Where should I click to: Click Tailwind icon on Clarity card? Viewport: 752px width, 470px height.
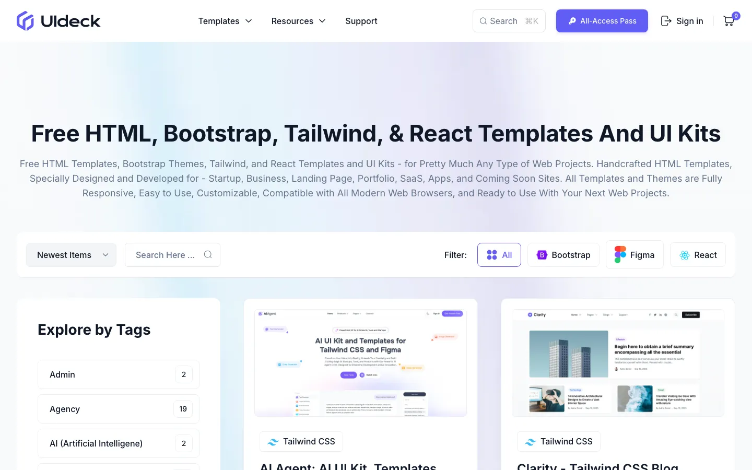tap(531, 442)
